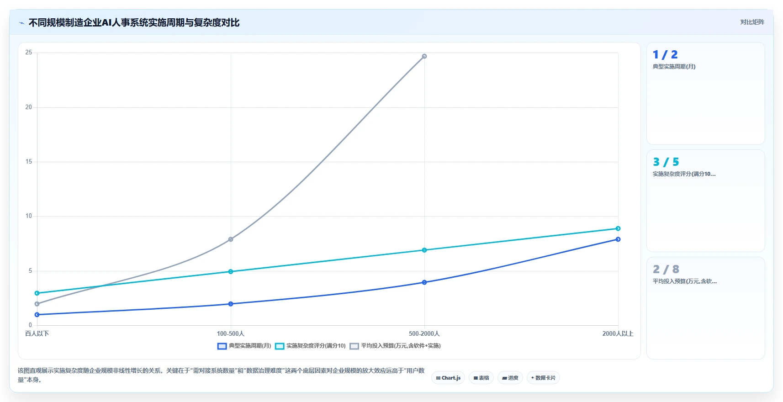Click the y-axis value 10
The image size is (783, 402).
click(29, 216)
